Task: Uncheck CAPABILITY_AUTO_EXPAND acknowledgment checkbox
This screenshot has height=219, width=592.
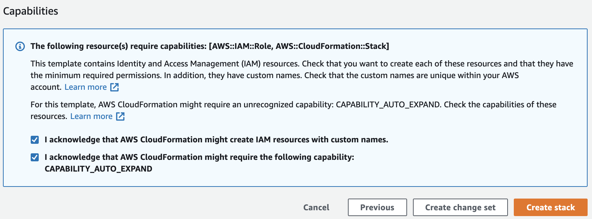Action: pyautogui.click(x=35, y=157)
